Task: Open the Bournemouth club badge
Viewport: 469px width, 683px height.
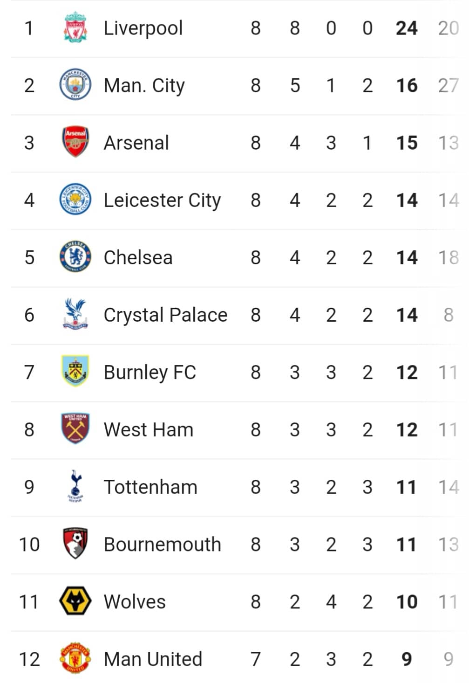Action: (75, 544)
